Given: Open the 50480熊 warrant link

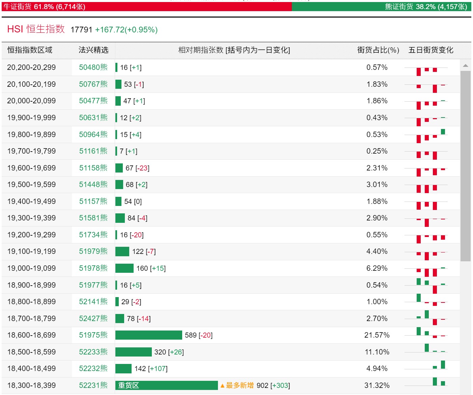Looking at the screenshot, I should point(93,67).
